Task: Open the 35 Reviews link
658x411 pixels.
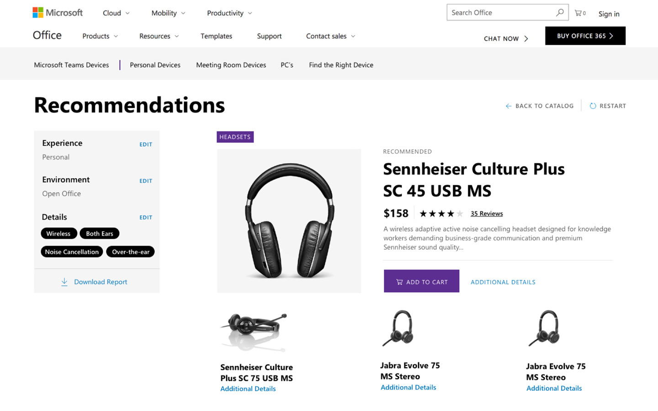Action: (x=487, y=213)
